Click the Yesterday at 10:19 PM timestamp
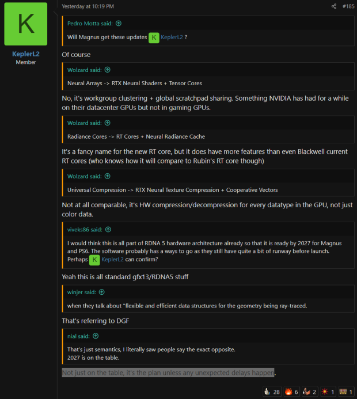Viewport: 357px width, 399px height. point(88,6)
